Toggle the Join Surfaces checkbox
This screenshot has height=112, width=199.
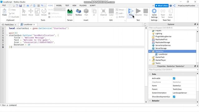coord(49,17)
